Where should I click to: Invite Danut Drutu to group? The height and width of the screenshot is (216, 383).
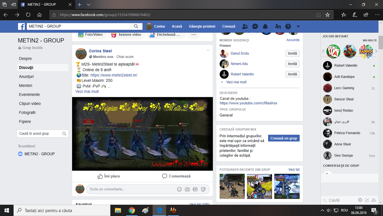click(x=292, y=53)
